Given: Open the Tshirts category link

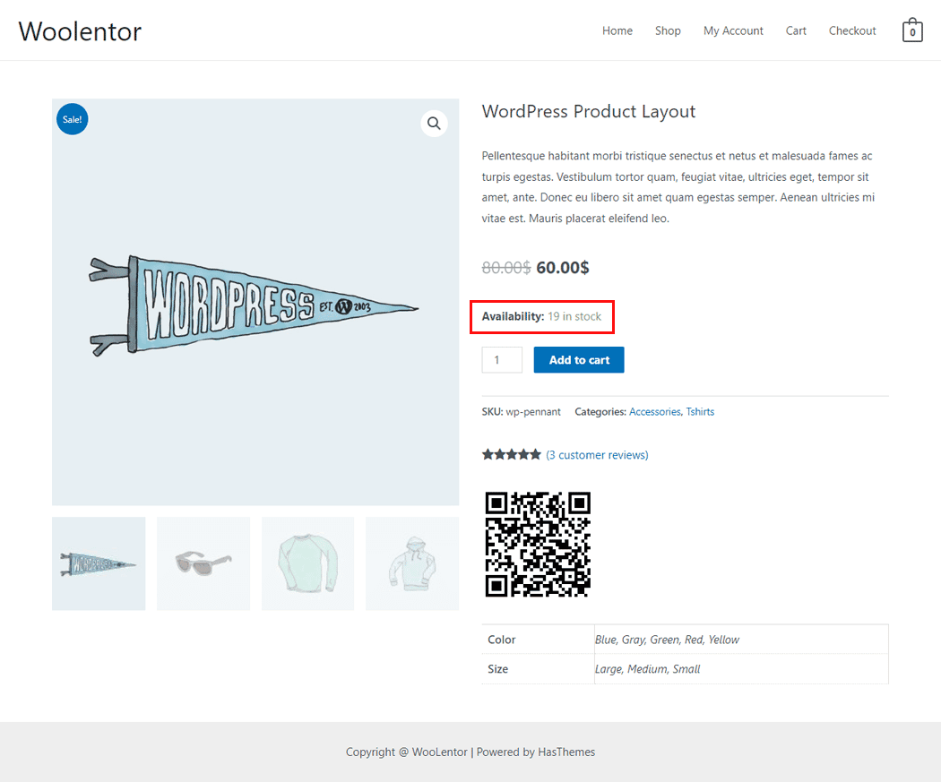Looking at the screenshot, I should point(700,412).
